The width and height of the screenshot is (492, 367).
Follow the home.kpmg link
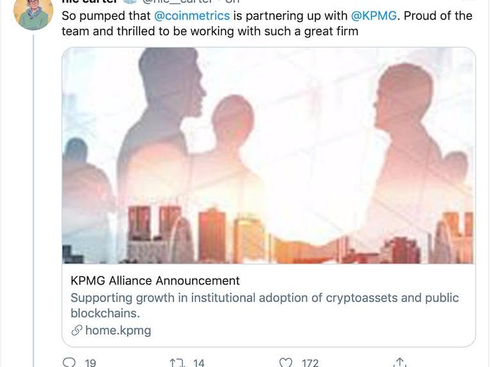[x=118, y=330]
